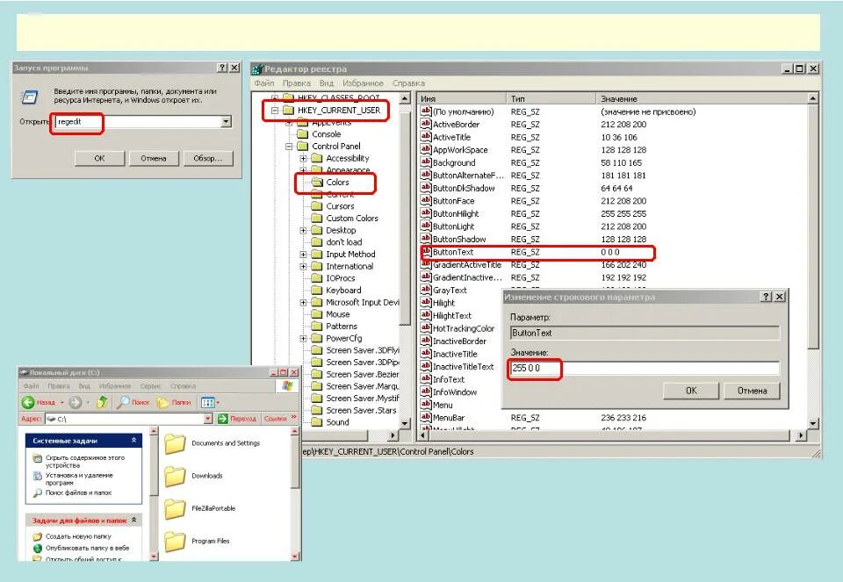This screenshot has height=582, width=843.
Task: Select the Sound folder icon
Action: 317,422
